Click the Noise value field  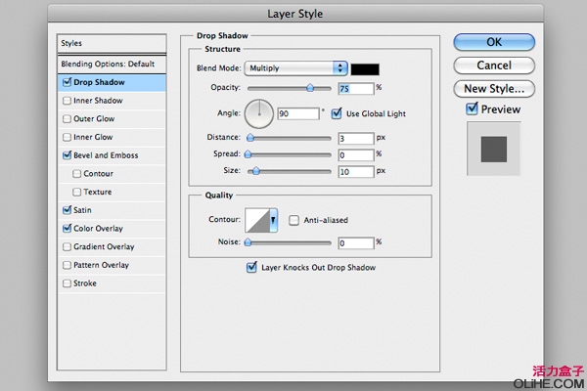356,243
